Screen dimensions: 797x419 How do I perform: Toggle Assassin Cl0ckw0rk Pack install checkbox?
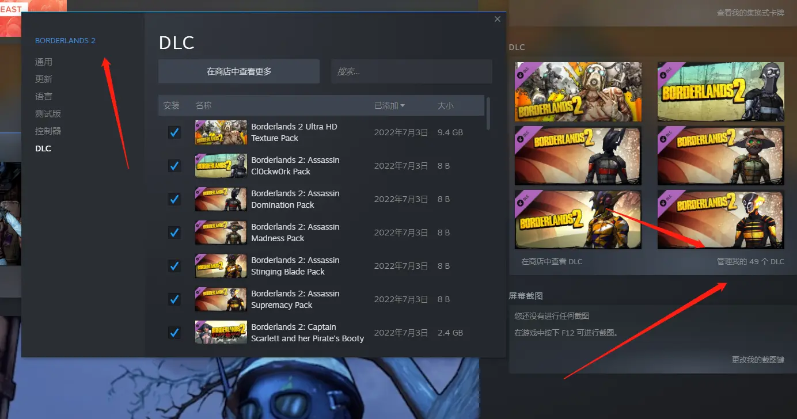pyautogui.click(x=174, y=166)
